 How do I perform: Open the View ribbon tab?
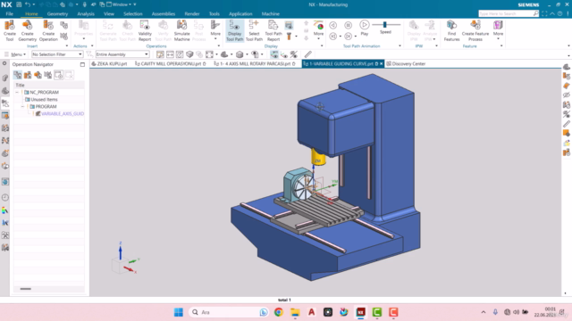(109, 14)
